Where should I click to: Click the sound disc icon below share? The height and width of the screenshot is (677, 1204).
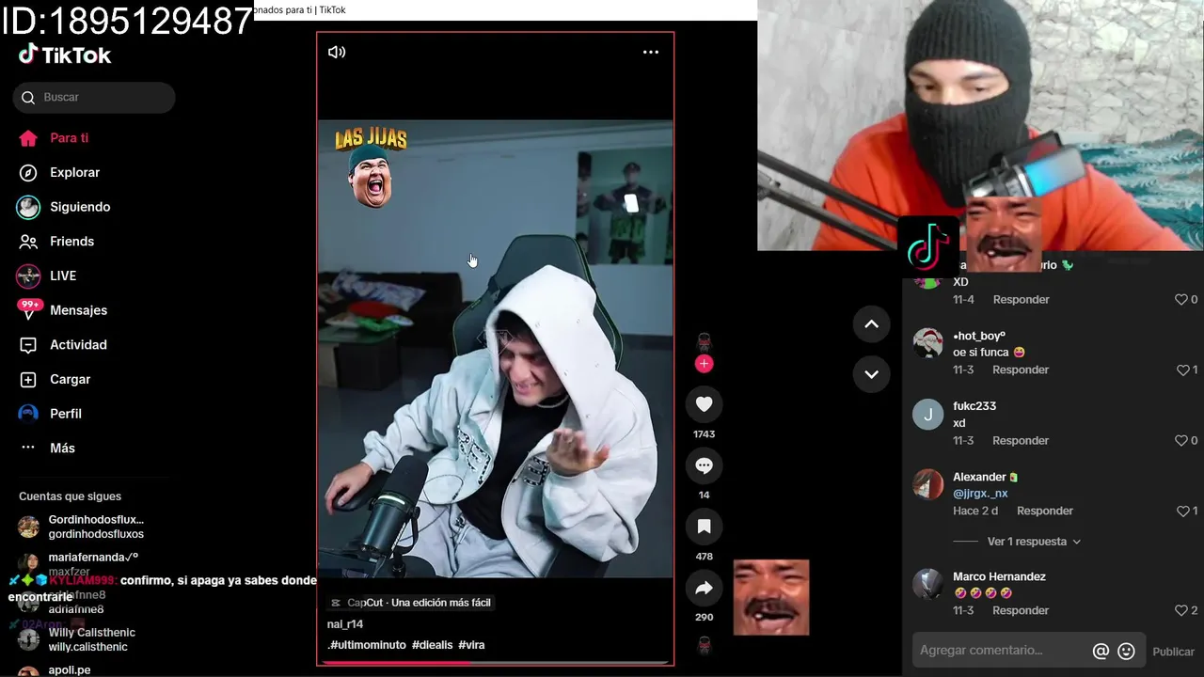pos(704,646)
